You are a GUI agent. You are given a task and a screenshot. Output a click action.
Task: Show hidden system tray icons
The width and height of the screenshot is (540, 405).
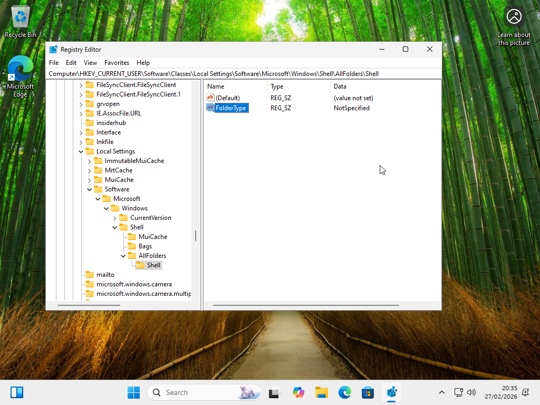(442, 392)
